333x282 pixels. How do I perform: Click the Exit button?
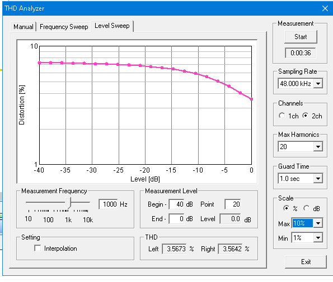[x=306, y=262]
